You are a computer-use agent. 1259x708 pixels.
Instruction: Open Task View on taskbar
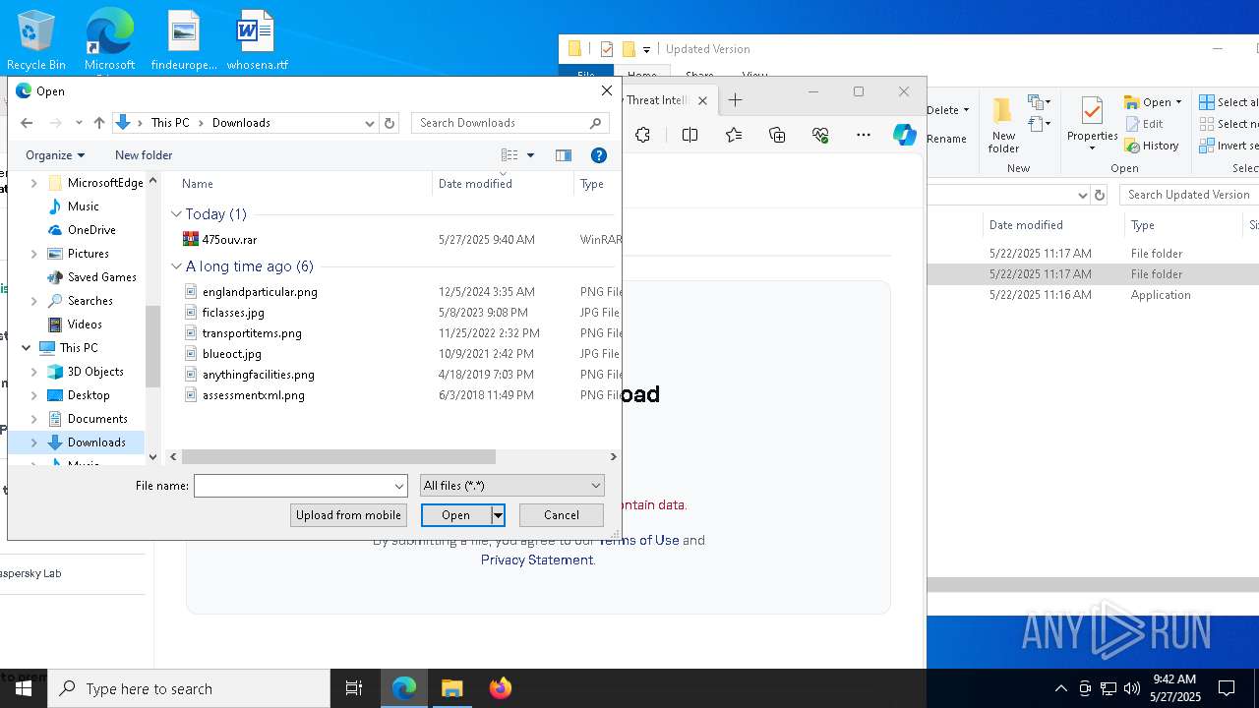tap(354, 688)
